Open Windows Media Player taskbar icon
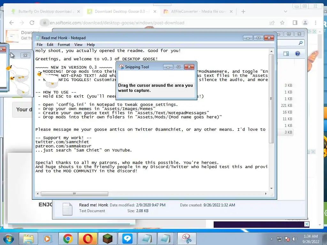This screenshot has height=245, width=327. coord(48,239)
